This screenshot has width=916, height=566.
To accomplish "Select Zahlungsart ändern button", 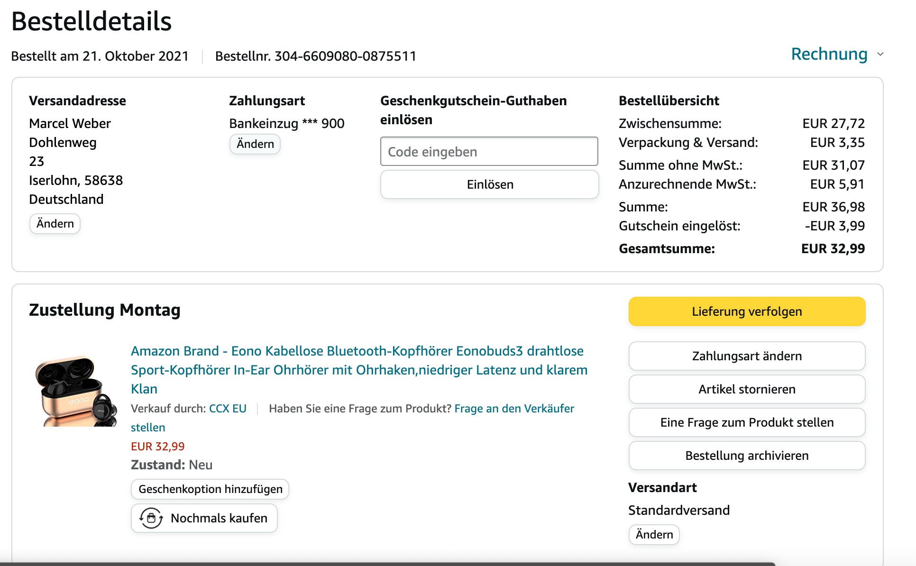I will coord(747,356).
